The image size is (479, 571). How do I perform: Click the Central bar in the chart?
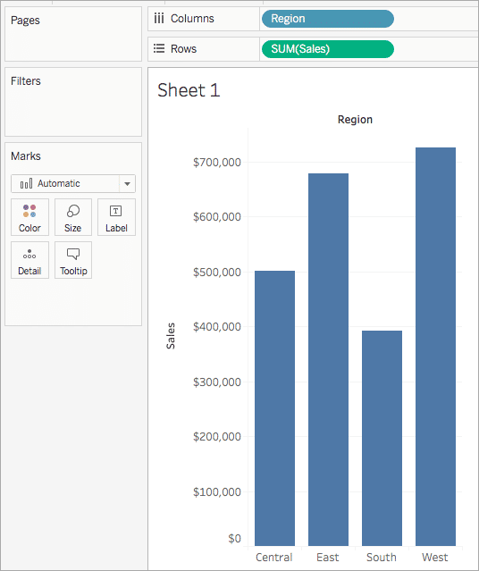click(x=274, y=407)
